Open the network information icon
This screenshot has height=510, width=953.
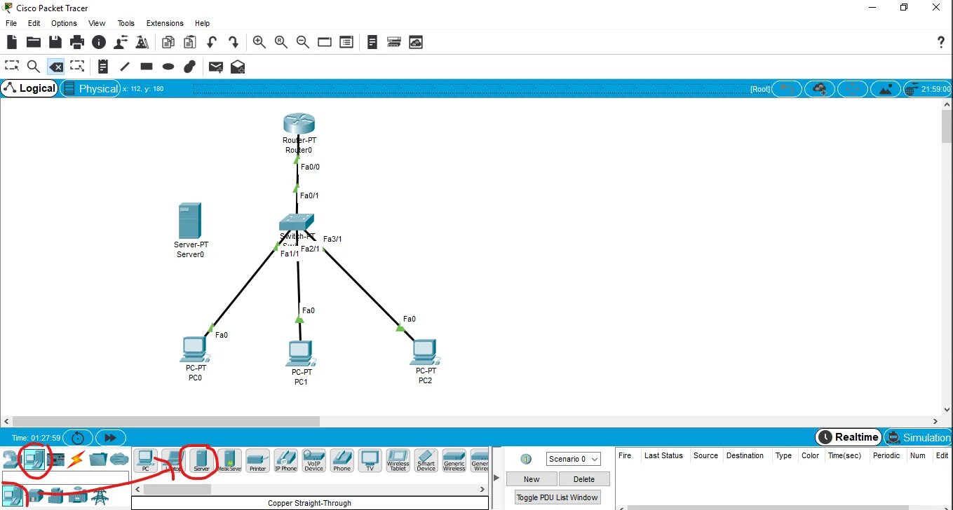(x=99, y=42)
